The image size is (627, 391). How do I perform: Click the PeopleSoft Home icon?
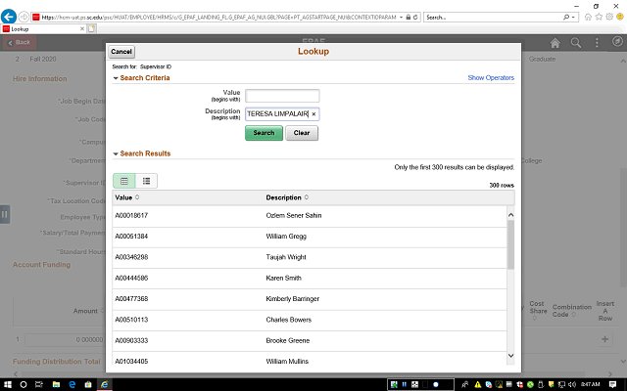pos(555,43)
